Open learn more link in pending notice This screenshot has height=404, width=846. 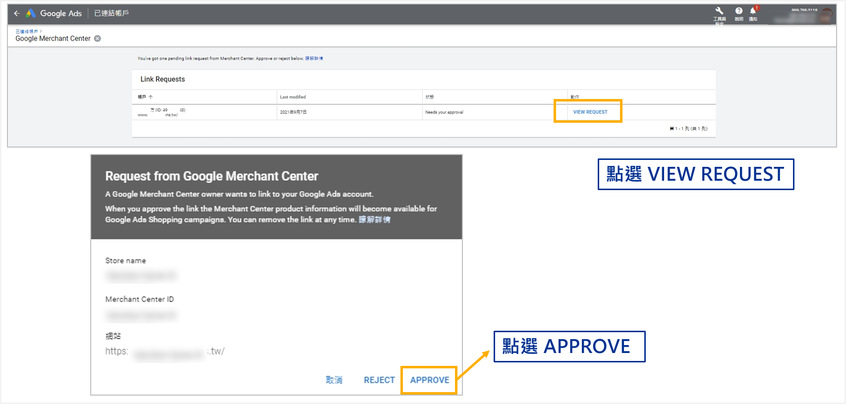(314, 58)
